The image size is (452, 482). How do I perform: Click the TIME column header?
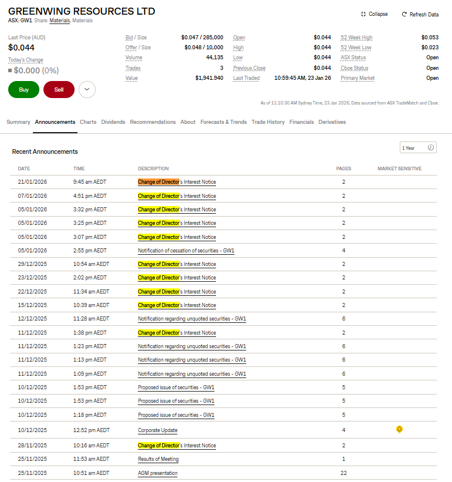(x=79, y=168)
